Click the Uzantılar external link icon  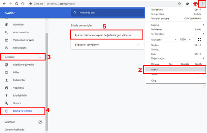click(40, 122)
